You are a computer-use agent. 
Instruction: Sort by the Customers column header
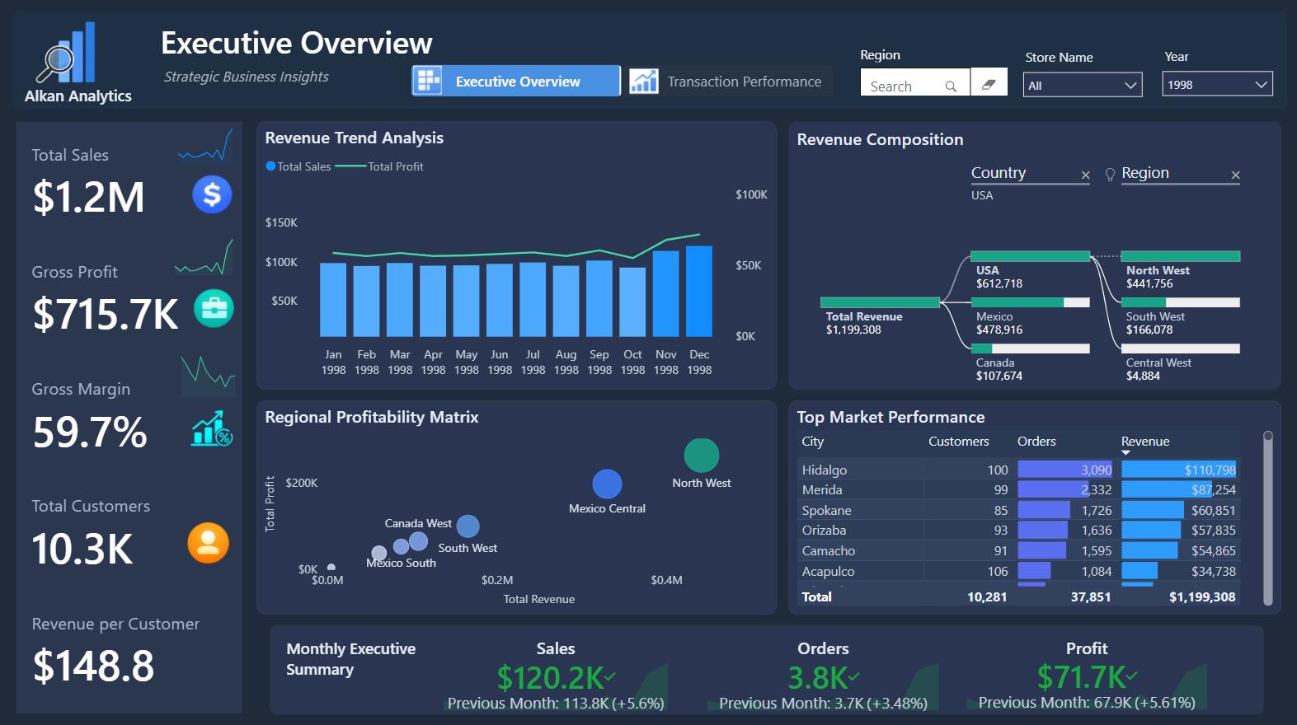pyautogui.click(x=958, y=442)
